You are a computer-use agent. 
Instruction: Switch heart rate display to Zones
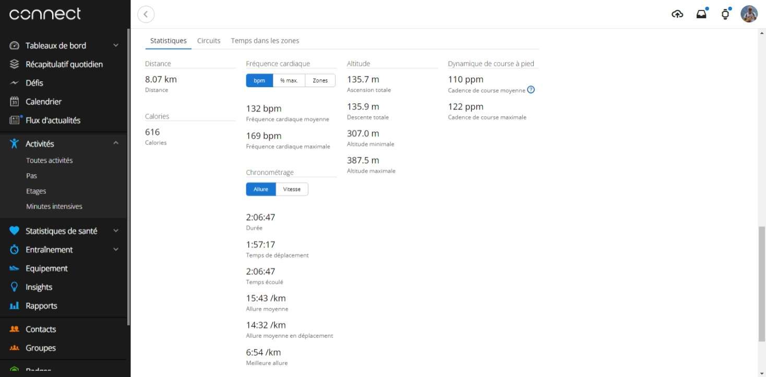coord(320,80)
